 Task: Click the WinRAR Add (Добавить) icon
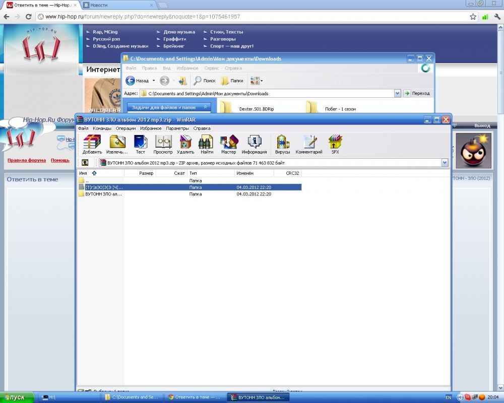pyautogui.click(x=92, y=144)
